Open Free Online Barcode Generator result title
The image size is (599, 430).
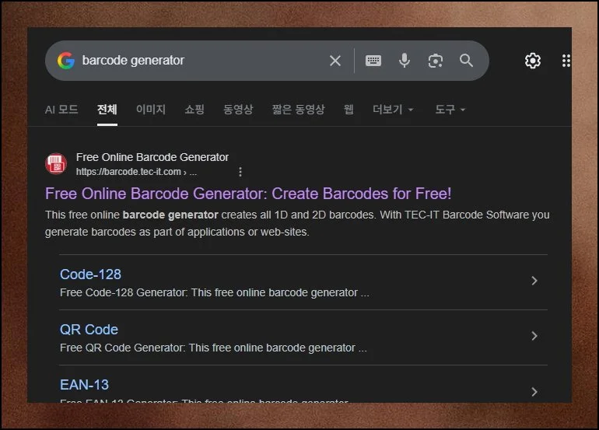(x=248, y=194)
